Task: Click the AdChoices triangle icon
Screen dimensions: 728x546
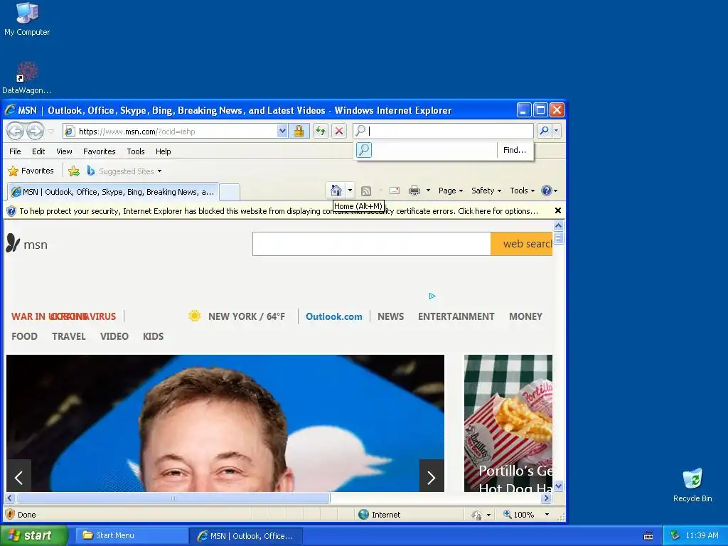Action: click(x=432, y=296)
